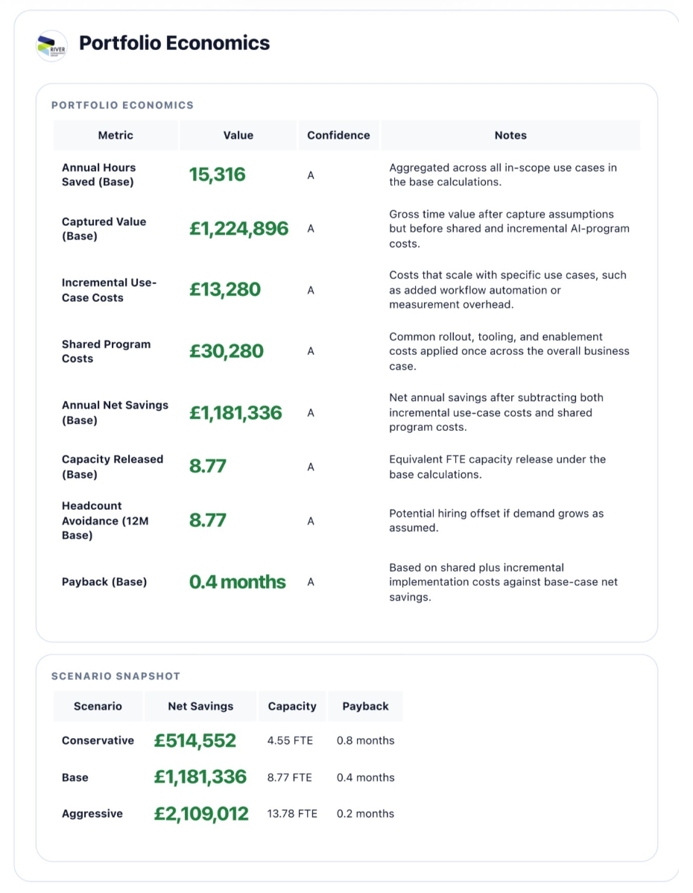Click the Payback column header in snapshot
This screenshot has height=893, width=693.
[365, 706]
